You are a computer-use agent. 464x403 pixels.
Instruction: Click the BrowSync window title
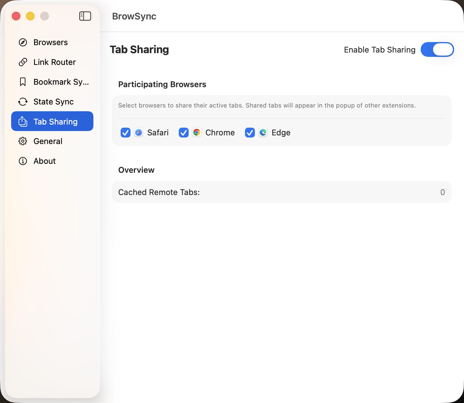click(x=134, y=16)
